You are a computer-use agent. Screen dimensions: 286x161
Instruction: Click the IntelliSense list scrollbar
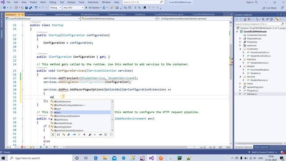(x=112, y=116)
